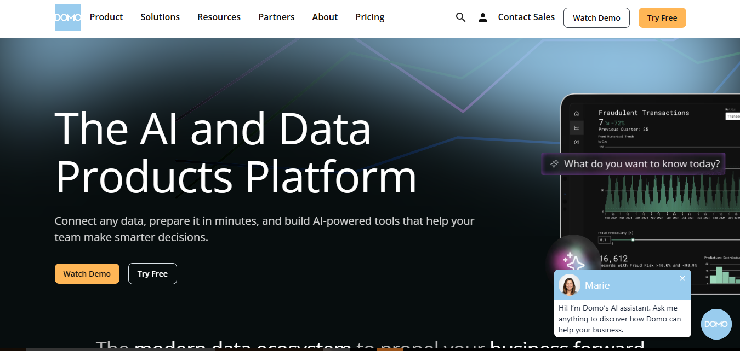Click the Domo logo in the header

tap(68, 17)
